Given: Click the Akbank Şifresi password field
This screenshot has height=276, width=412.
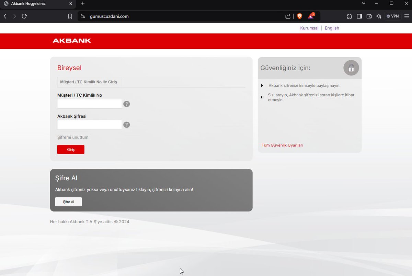Looking at the screenshot, I should click(90, 125).
